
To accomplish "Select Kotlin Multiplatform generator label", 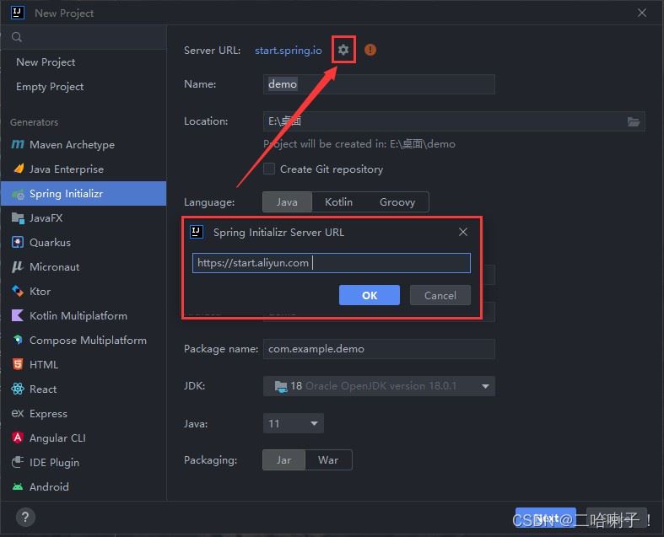I will pos(78,316).
